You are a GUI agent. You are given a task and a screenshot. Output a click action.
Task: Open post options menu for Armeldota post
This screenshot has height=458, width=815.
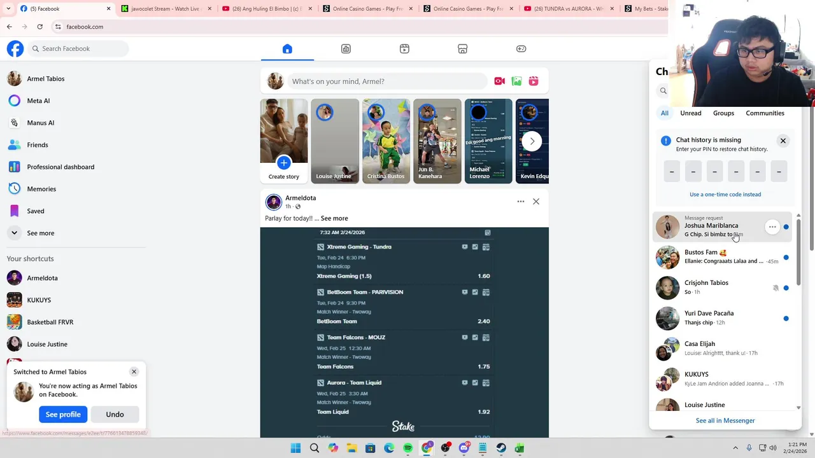pyautogui.click(x=521, y=202)
